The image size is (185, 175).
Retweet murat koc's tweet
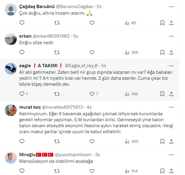(57, 141)
